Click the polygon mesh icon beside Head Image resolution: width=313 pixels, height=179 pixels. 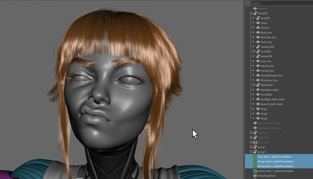pos(258,23)
